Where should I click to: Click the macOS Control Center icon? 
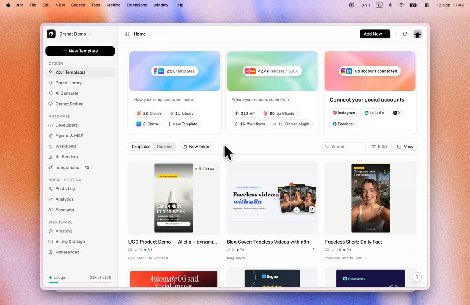click(x=427, y=5)
